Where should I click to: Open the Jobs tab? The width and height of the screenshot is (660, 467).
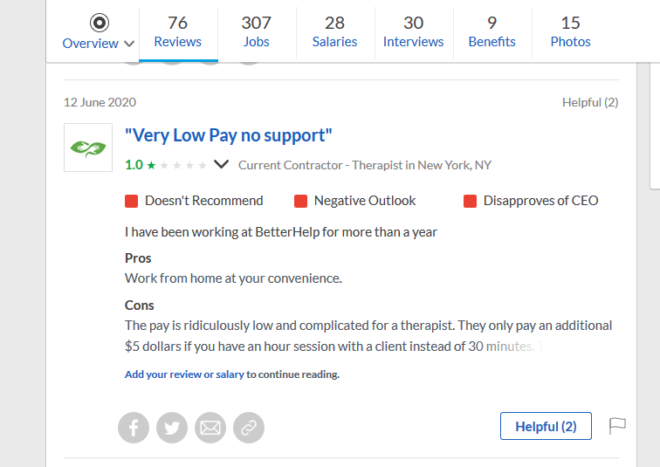tap(257, 31)
